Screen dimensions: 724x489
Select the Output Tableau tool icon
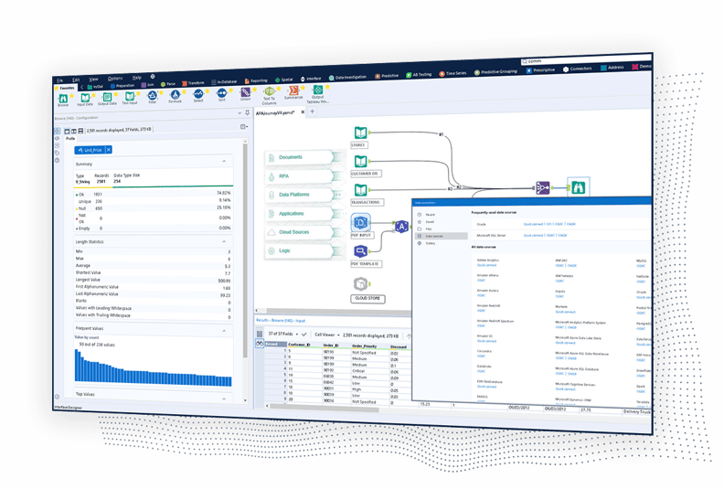(x=318, y=90)
